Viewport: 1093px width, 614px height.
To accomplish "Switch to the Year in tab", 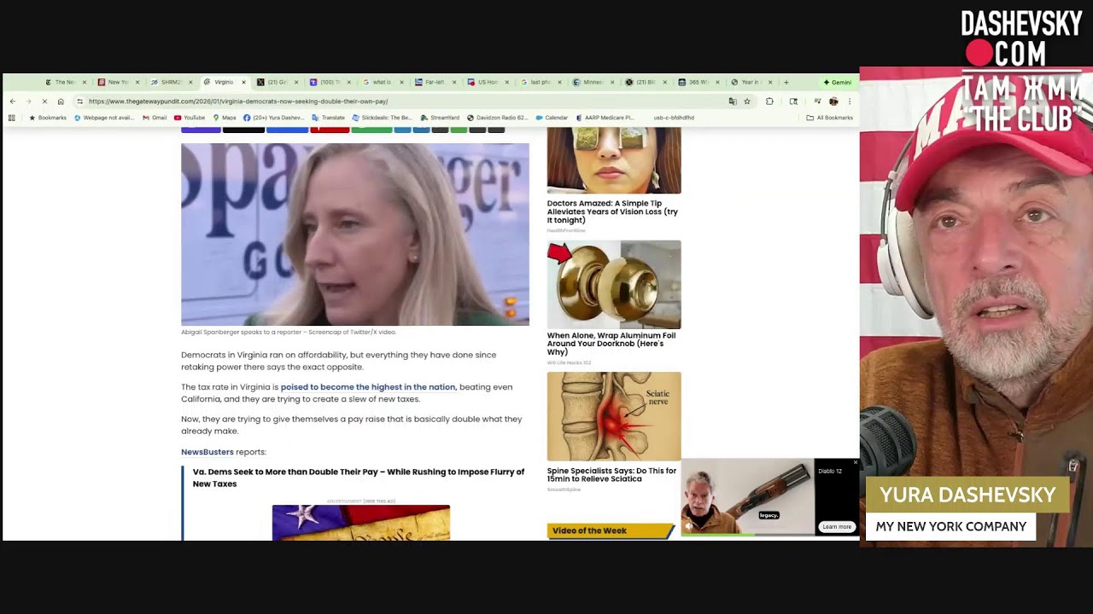I will point(753,83).
